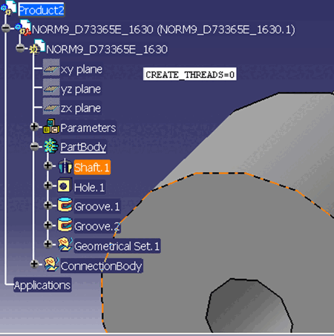Click the PartBody gear icon

click(x=51, y=145)
